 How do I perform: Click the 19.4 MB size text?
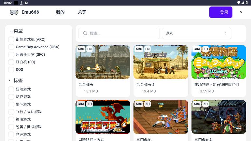pyautogui.click(x=149, y=91)
